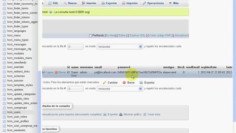This screenshot has width=236, height=133.
Task: Click the print preview full document link
Action: pos(72,115)
